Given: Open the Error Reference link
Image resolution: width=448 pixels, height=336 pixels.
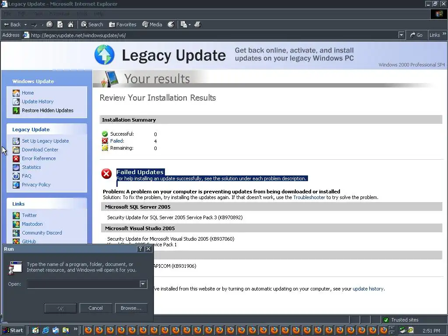Looking at the screenshot, I should pyautogui.click(x=39, y=158).
